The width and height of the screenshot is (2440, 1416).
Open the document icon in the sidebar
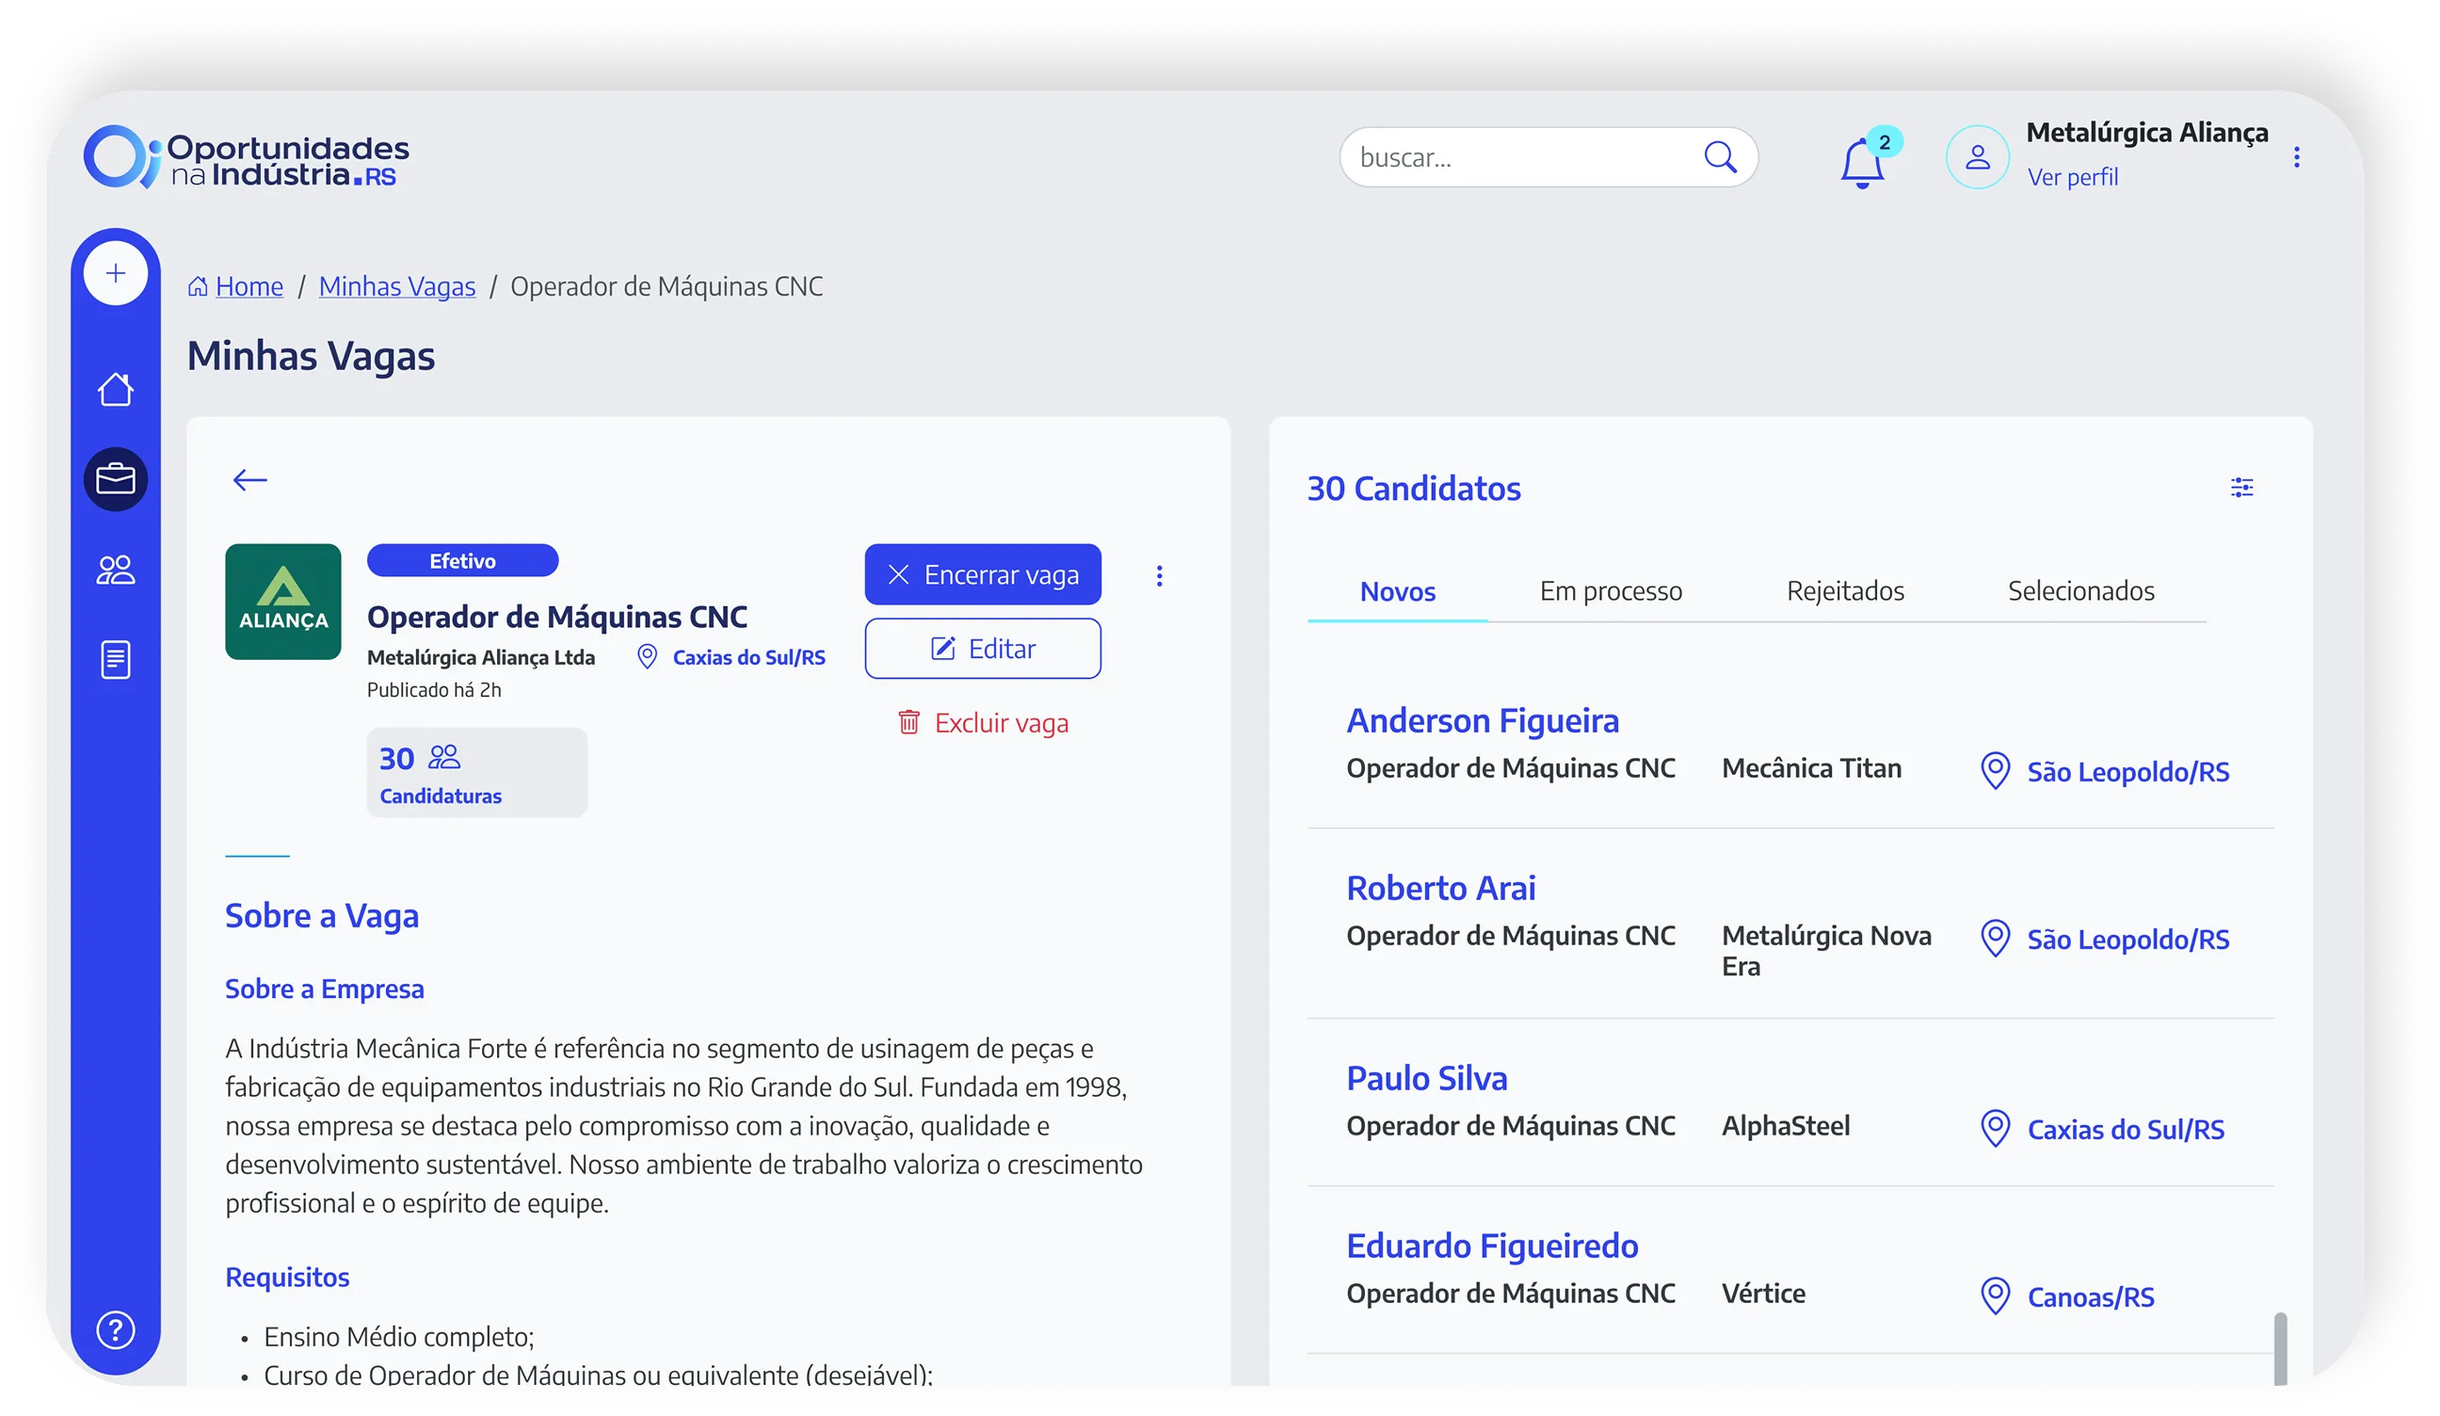pos(115,660)
